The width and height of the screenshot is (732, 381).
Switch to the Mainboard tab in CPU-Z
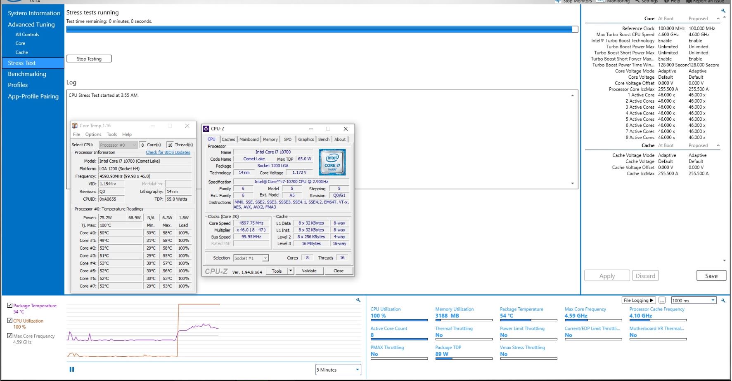pos(249,139)
